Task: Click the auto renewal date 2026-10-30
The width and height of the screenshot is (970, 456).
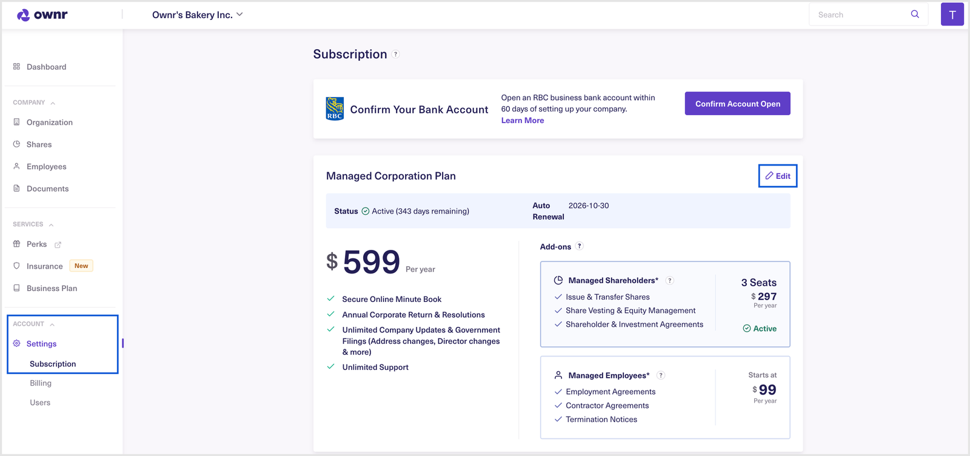Action: 589,206
